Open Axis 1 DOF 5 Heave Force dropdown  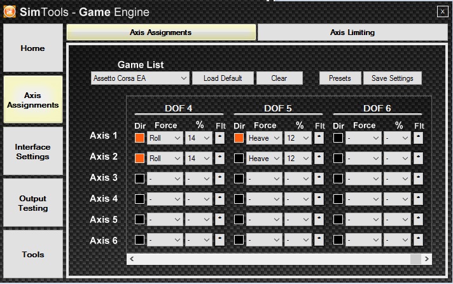tap(264, 138)
